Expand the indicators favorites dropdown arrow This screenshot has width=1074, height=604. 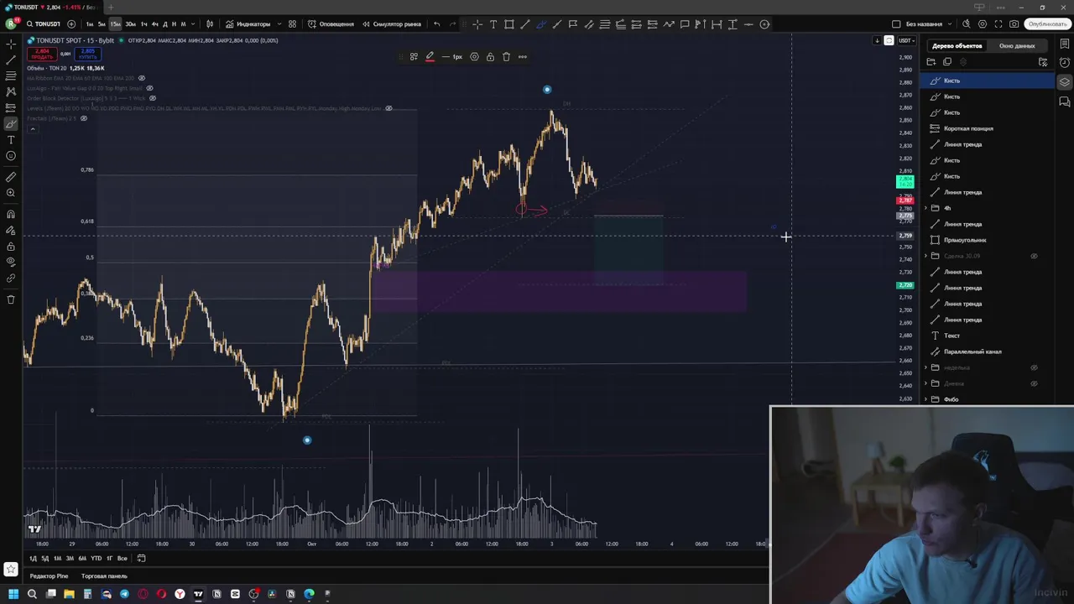point(278,24)
